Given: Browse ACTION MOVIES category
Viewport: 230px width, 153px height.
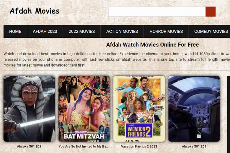Looking at the screenshot, I should tap(122, 31).
